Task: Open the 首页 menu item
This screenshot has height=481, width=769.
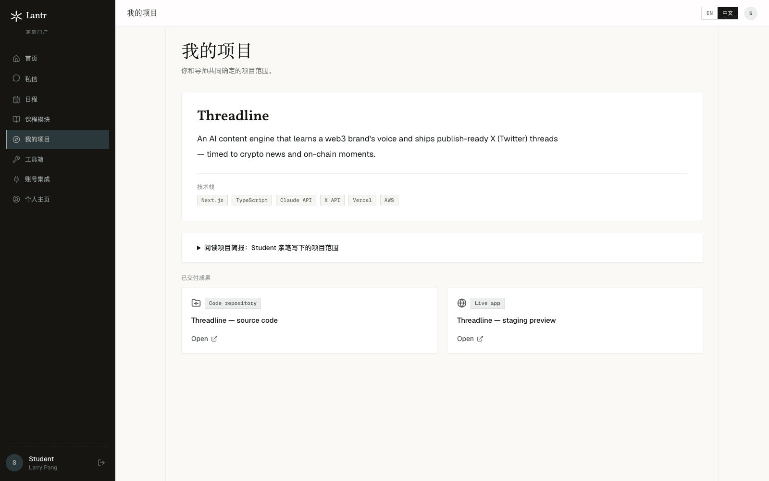Action: pyautogui.click(x=57, y=59)
